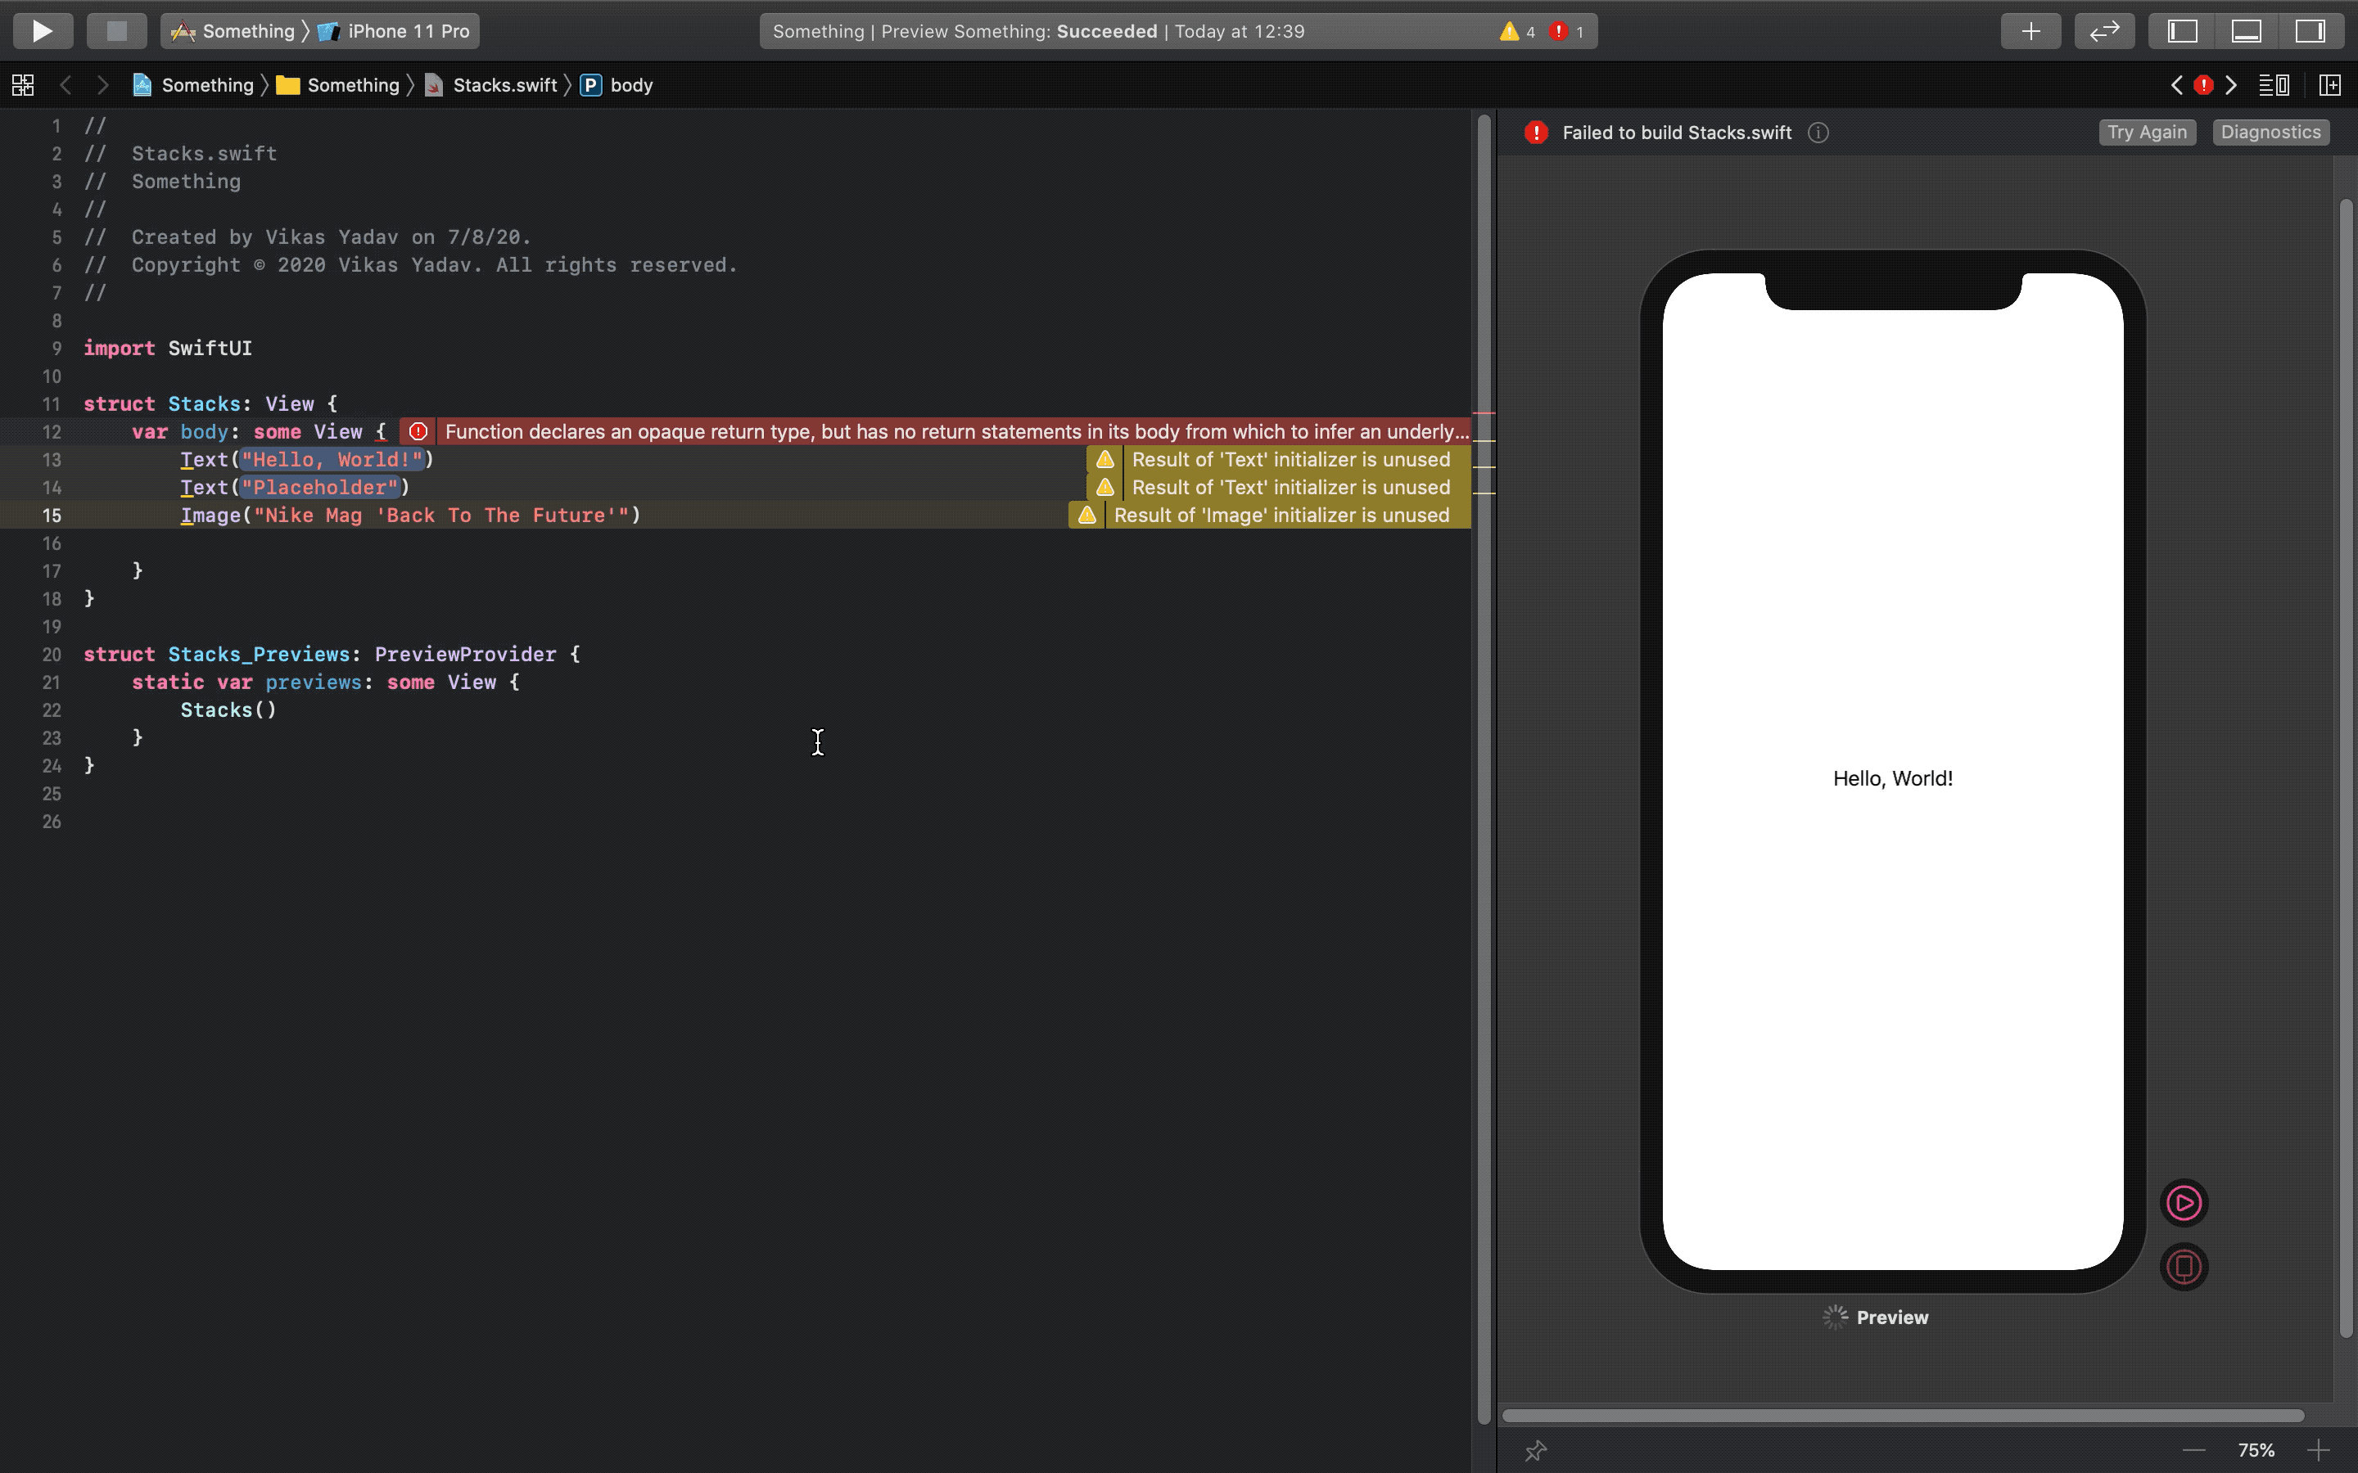
Task: Open the Library with the plus icon
Action: click(2030, 30)
